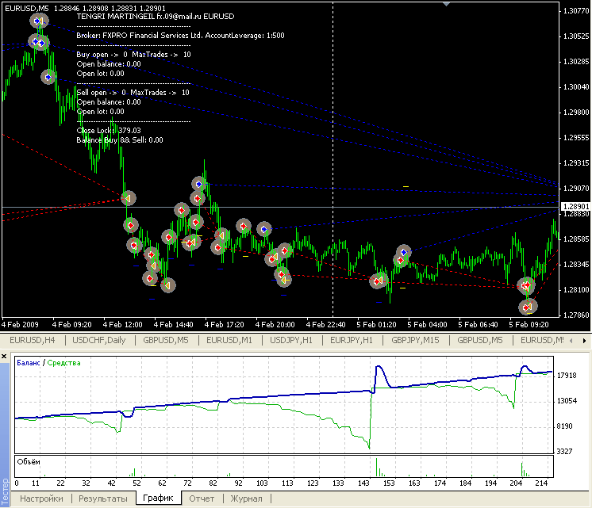
Task: Select the EURUSD,M1 chart tab
Action: click(229, 340)
